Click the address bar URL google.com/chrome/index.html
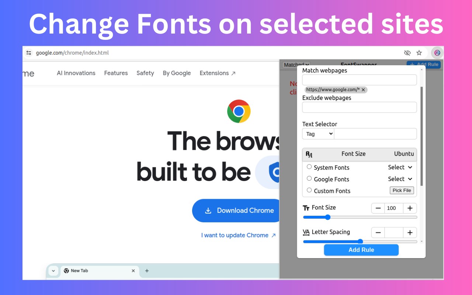Viewport: 472px width, 295px height. 72,53
